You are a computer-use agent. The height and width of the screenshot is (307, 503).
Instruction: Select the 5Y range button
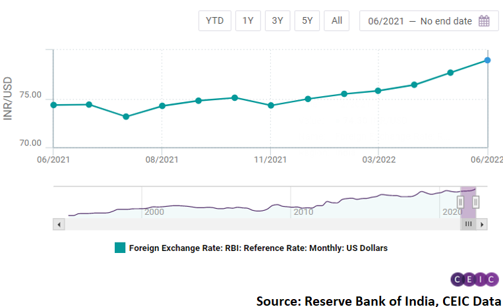click(x=307, y=21)
